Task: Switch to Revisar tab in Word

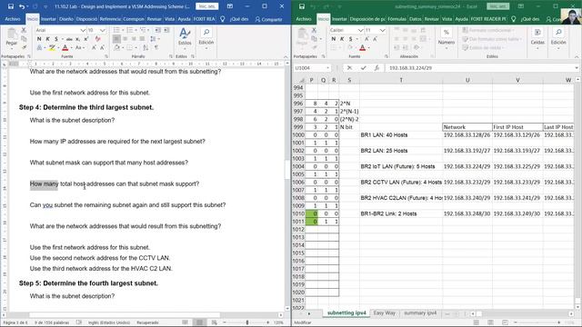Action: click(154, 19)
